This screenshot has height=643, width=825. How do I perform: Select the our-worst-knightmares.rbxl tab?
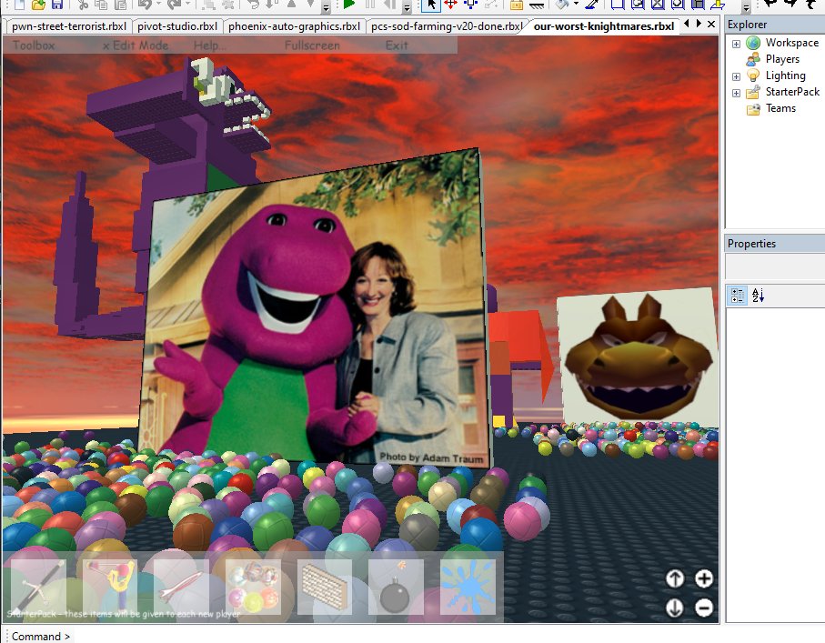pyautogui.click(x=603, y=26)
